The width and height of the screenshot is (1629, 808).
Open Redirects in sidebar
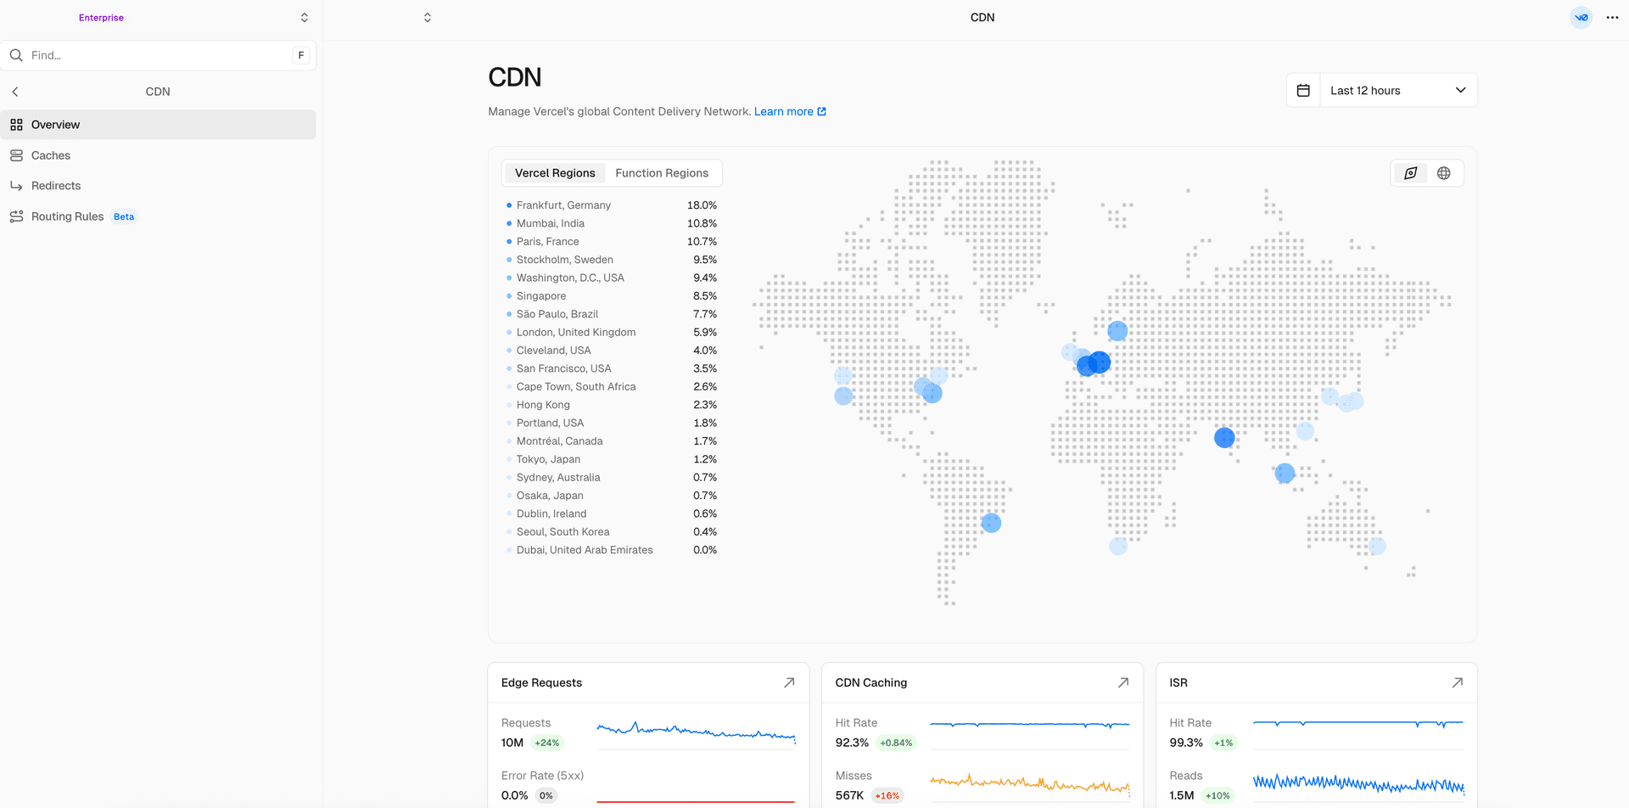pos(56,186)
